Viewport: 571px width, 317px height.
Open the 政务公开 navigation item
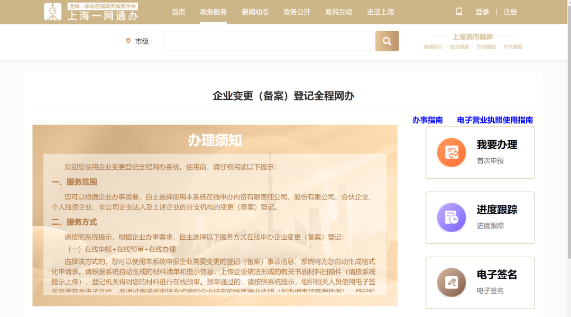297,12
